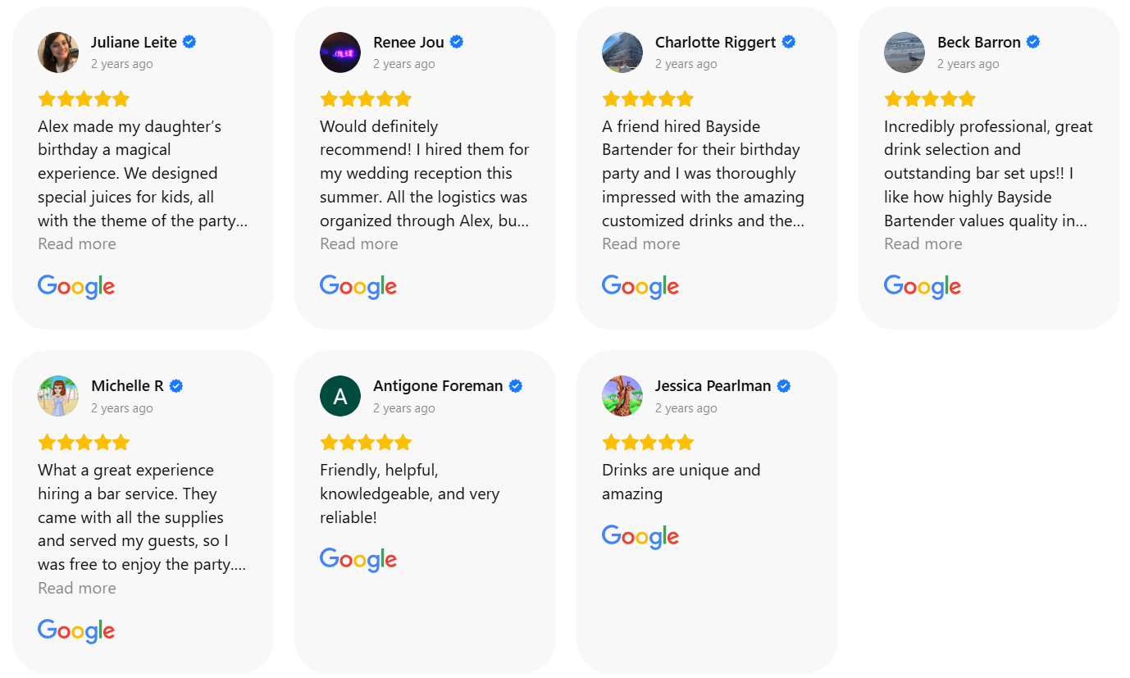Show full Charlotte Riggert review with Read more
1130x678 pixels.
tap(641, 243)
